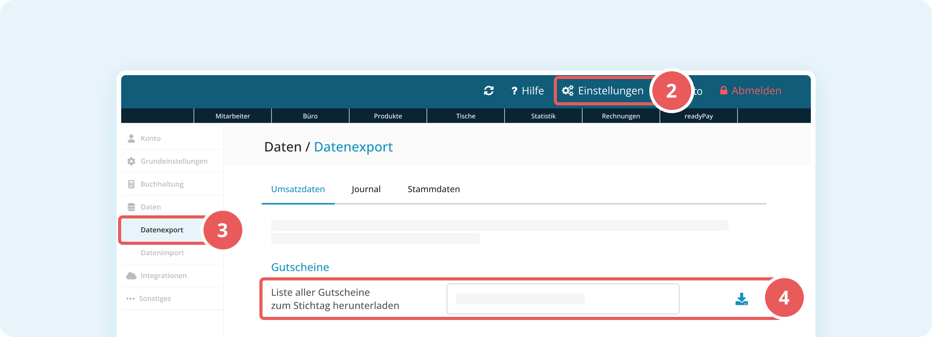
Task: Open the Produkte menu
Action: click(388, 116)
